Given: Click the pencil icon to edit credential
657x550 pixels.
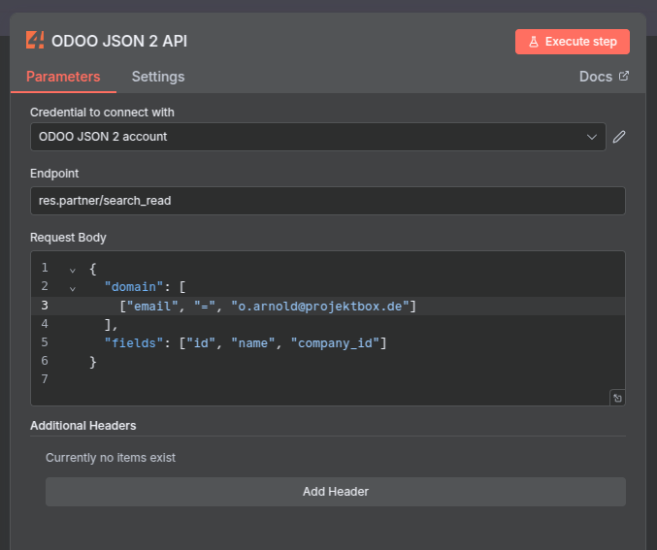Looking at the screenshot, I should coord(619,137).
